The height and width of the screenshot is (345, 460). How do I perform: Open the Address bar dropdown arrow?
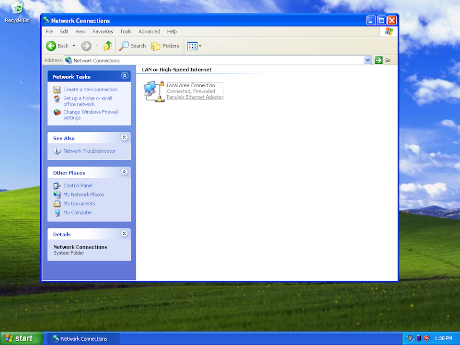point(368,60)
